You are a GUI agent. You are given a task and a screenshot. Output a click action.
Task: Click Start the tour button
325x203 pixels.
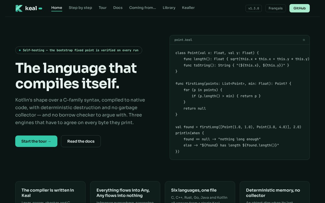36,141
